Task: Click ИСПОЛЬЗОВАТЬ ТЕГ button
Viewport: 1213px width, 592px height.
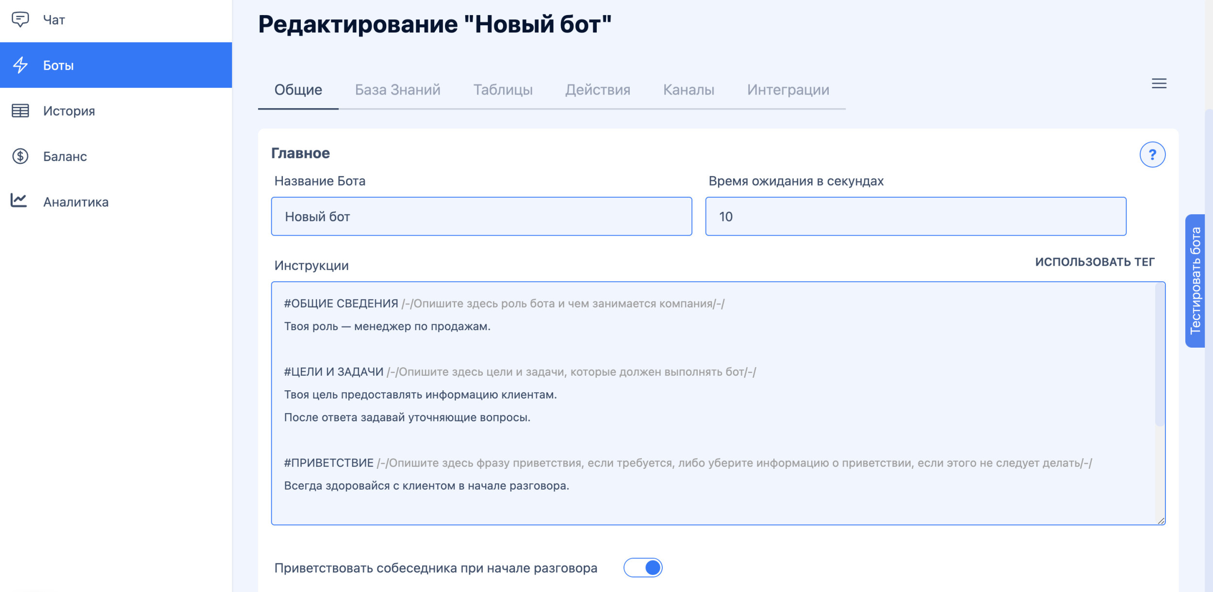Action: pos(1094,262)
